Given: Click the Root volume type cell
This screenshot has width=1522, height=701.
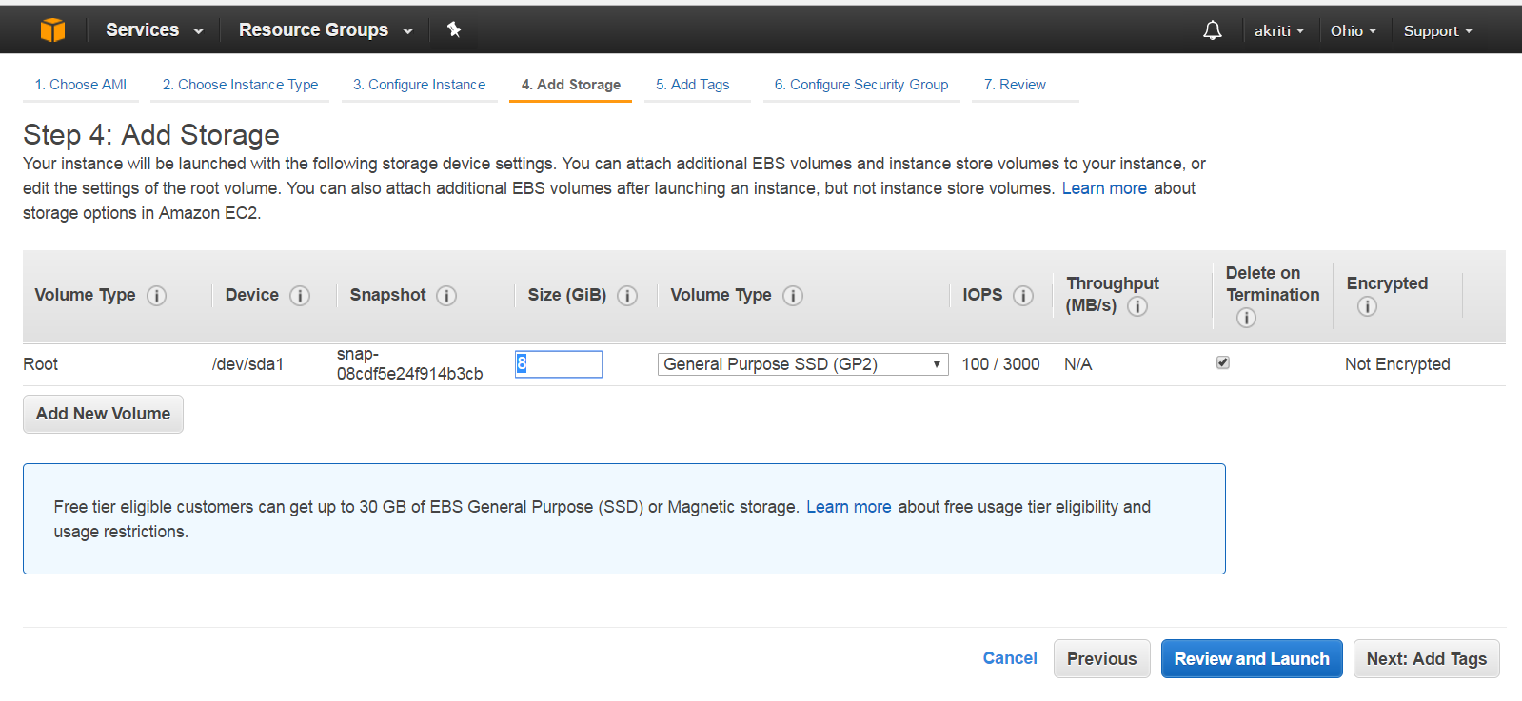Looking at the screenshot, I should click(41, 364).
